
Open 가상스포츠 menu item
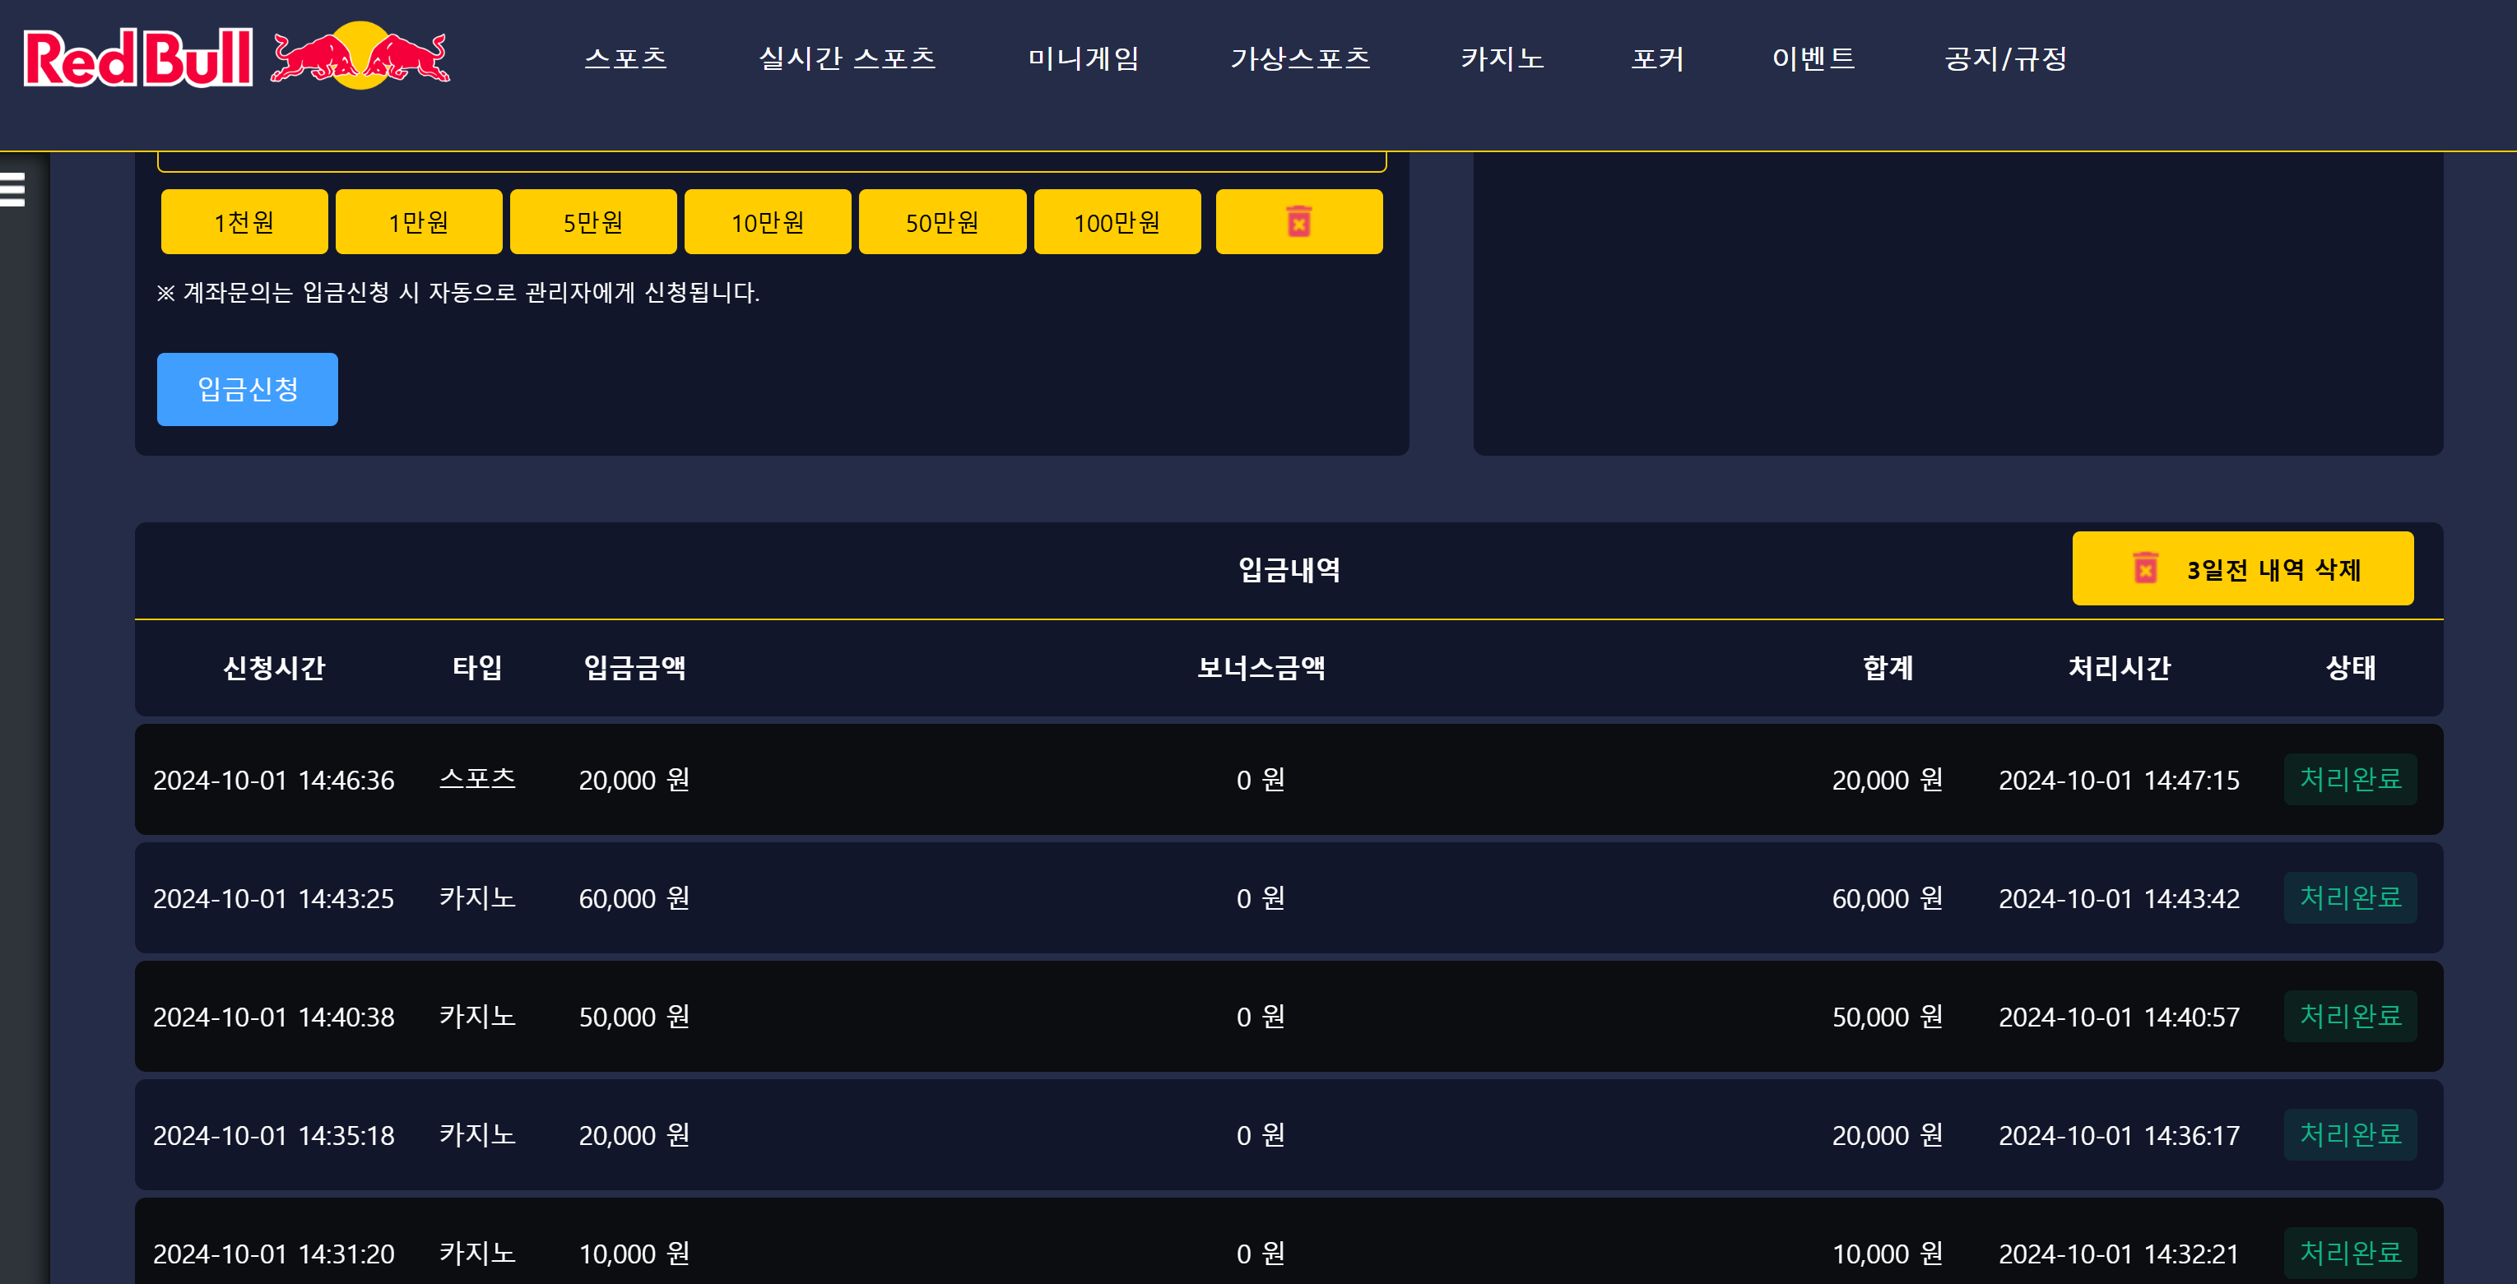click(x=1299, y=58)
